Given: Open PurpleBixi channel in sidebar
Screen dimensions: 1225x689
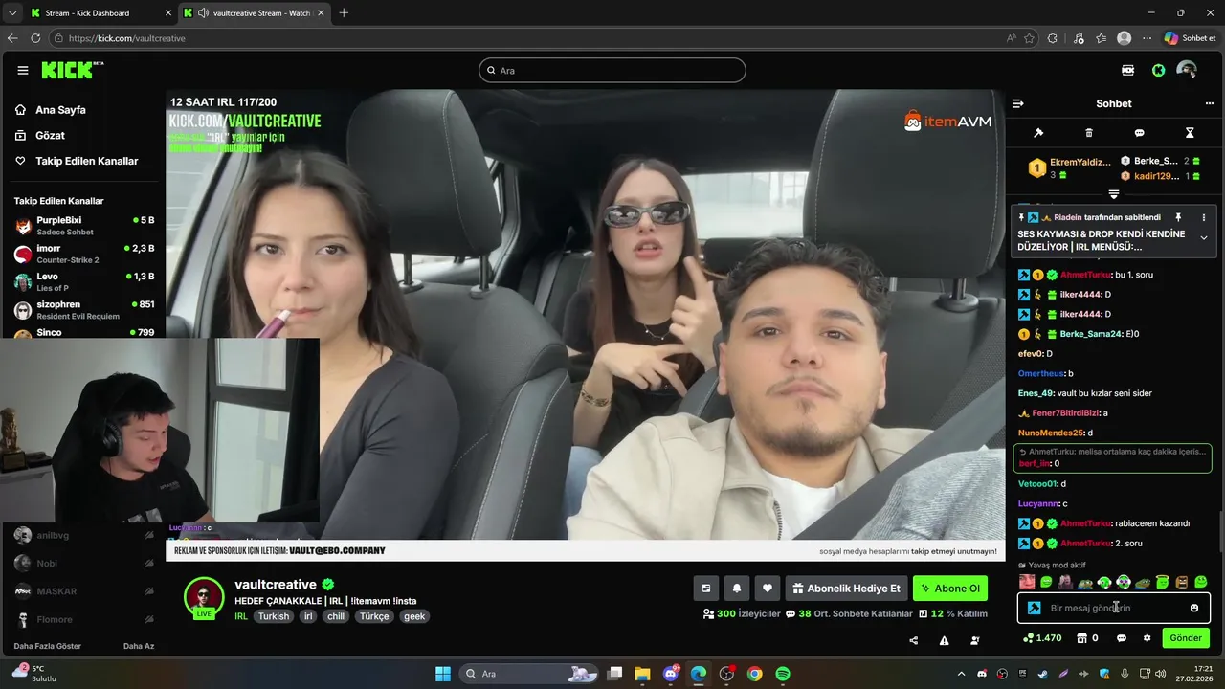Looking at the screenshot, I should tap(83, 226).
